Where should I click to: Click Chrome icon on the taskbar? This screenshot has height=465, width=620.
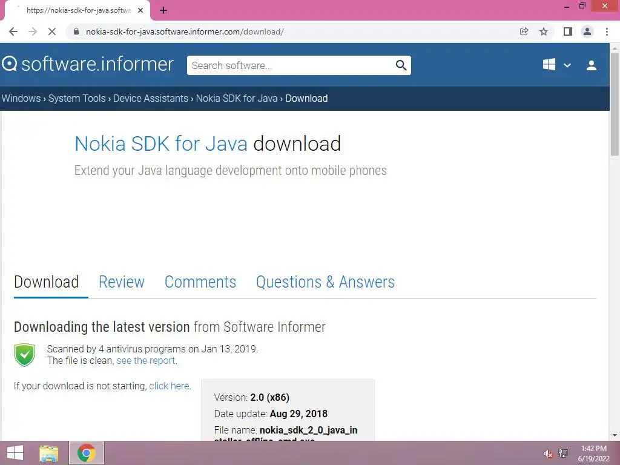pos(86,453)
